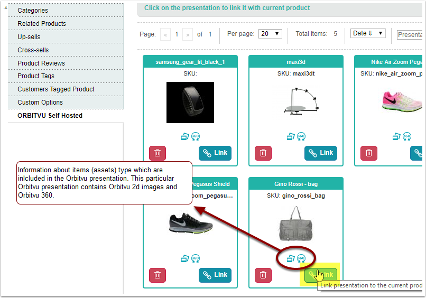Click the maxi3d card title
This screenshot has height=298, width=426.
(296, 62)
